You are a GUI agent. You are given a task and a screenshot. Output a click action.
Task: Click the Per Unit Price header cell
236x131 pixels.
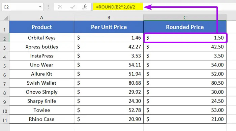109,27
